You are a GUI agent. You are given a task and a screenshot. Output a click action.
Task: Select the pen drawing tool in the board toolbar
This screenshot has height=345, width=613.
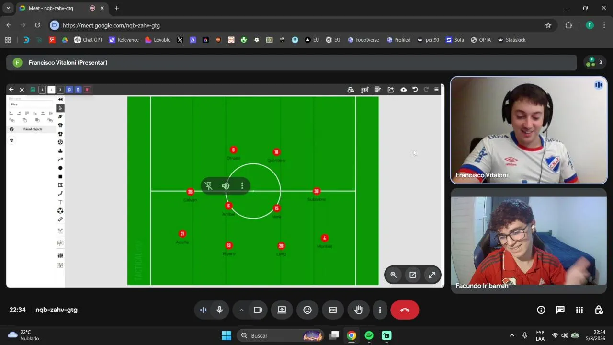click(x=60, y=116)
